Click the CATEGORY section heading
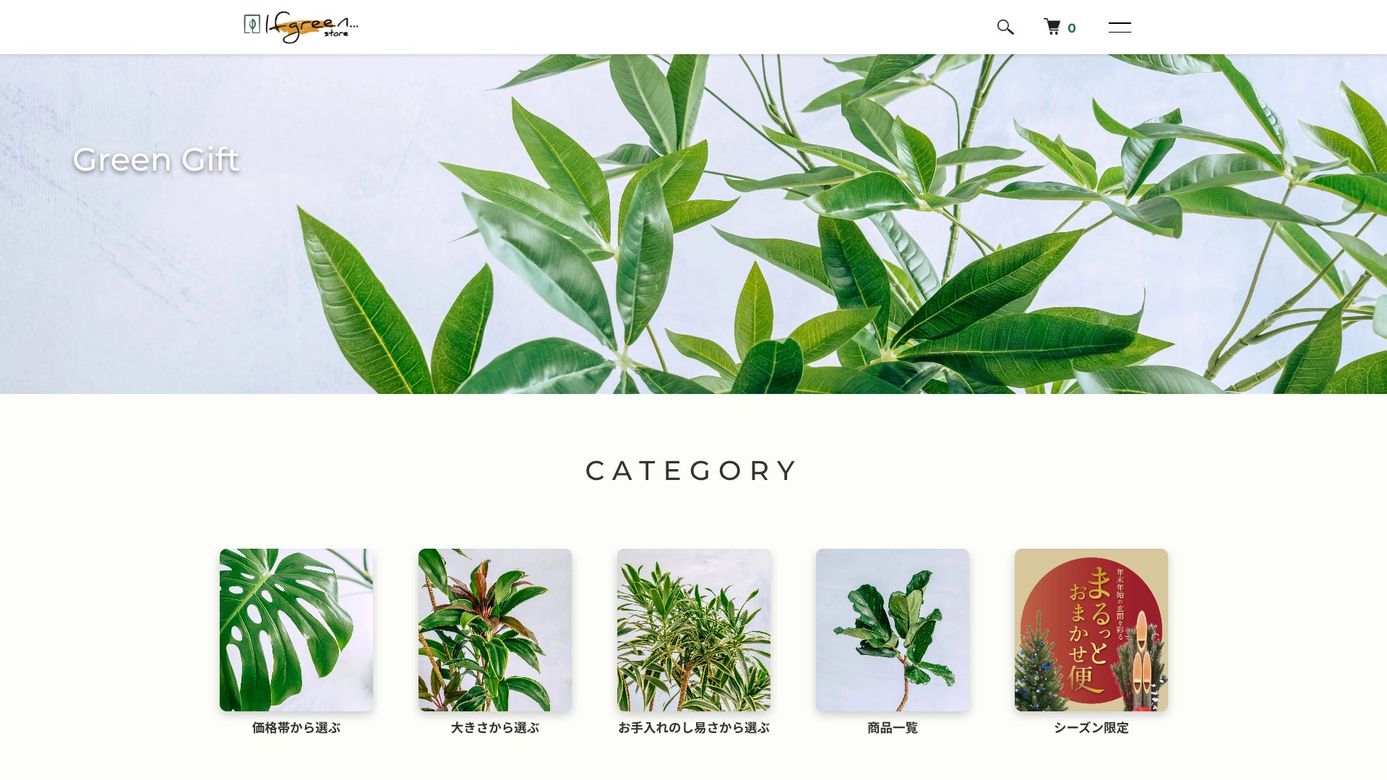The height and width of the screenshot is (780, 1387). (692, 471)
